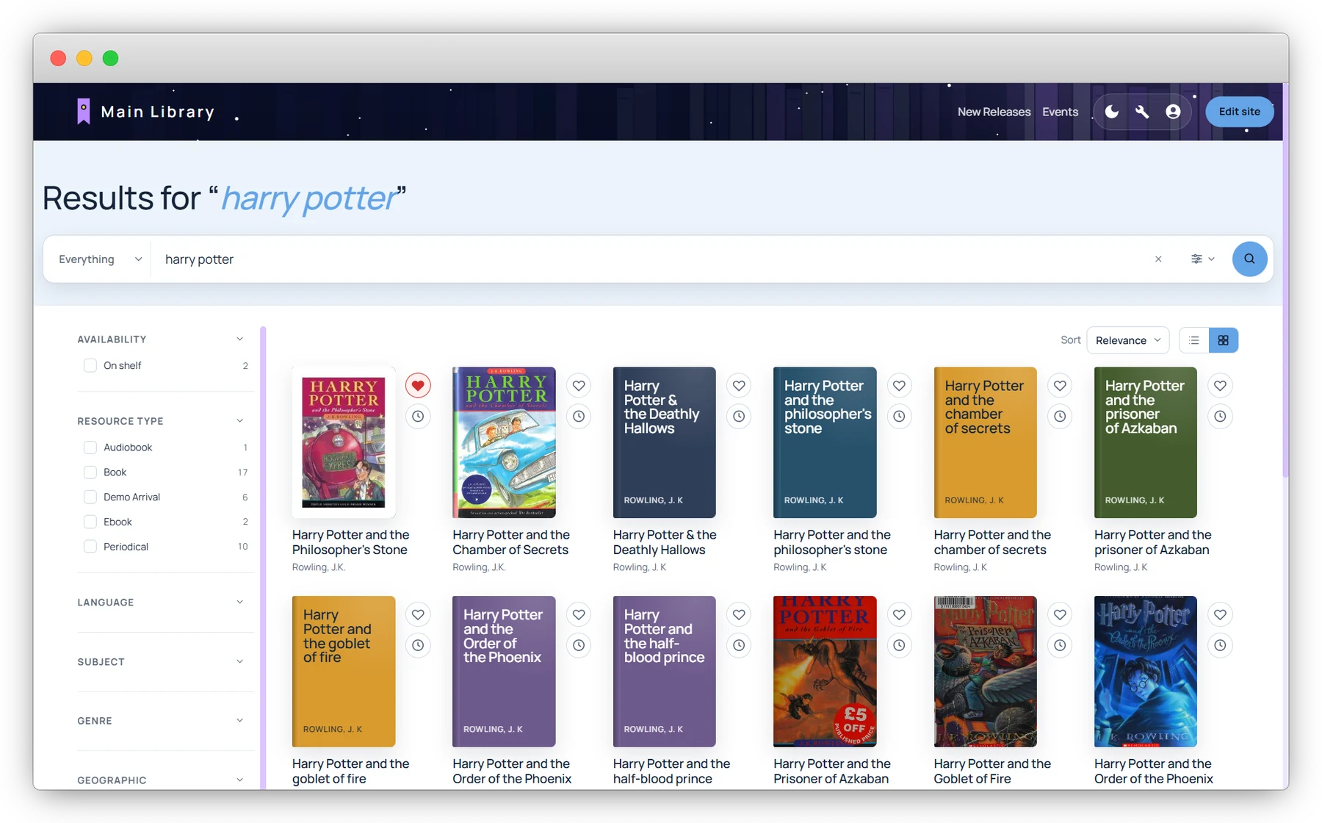
Task: Switch to grid view layout
Action: point(1224,340)
